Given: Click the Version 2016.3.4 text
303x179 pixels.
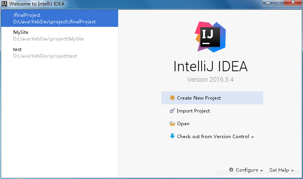Looking at the screenshot, I should point(210,79).
